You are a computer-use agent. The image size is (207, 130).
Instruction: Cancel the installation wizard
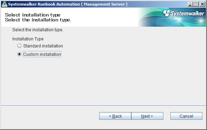[186, 116]
